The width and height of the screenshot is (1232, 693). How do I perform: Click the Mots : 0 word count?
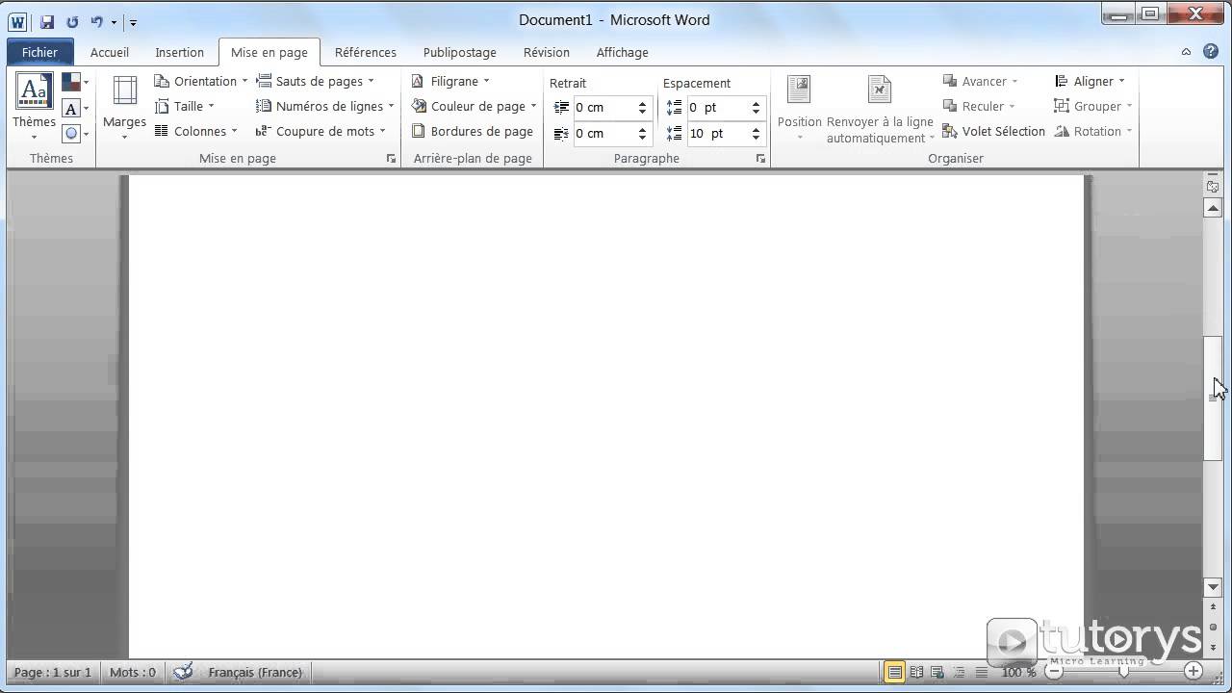(133, 672)
